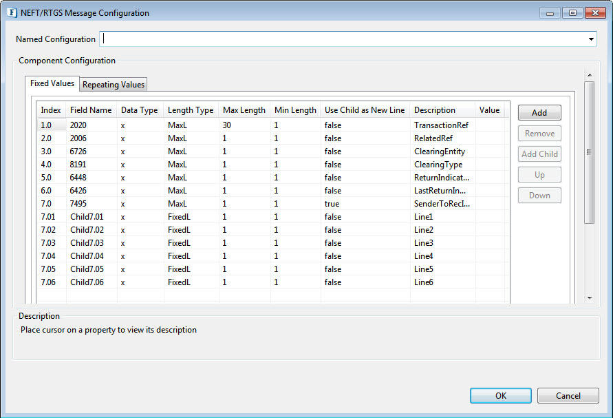
Task: Click the Line1 description cell
Action: pyautogui.click(x=423, y=217)
